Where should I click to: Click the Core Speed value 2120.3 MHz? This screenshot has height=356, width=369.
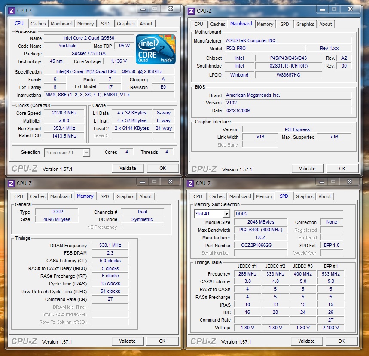click(x=64, y=113)
